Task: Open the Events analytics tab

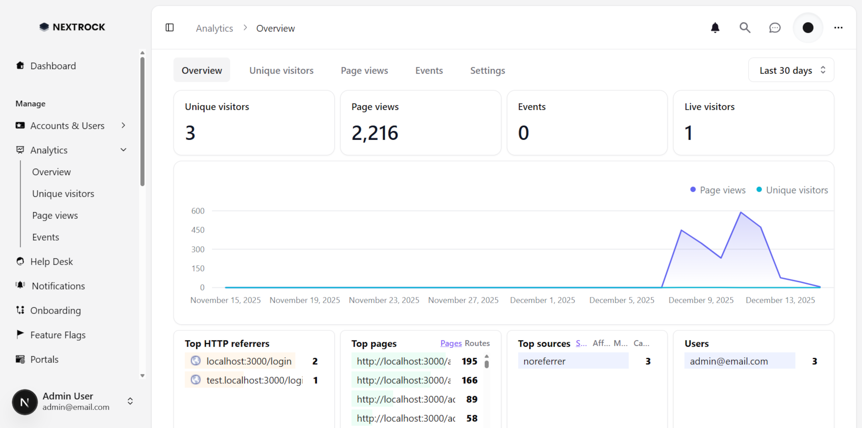Action: coord(429,70)
